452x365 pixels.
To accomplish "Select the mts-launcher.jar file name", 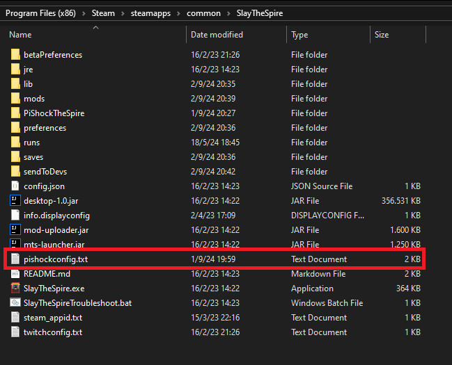I will point(54,245).
